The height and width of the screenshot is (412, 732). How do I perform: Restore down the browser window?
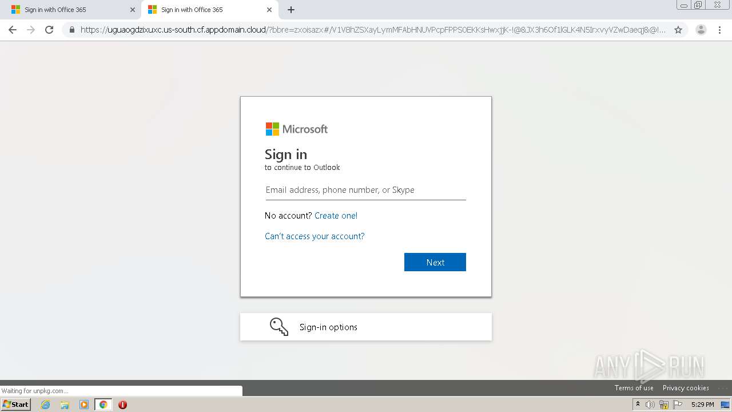(x=698, y=5)
